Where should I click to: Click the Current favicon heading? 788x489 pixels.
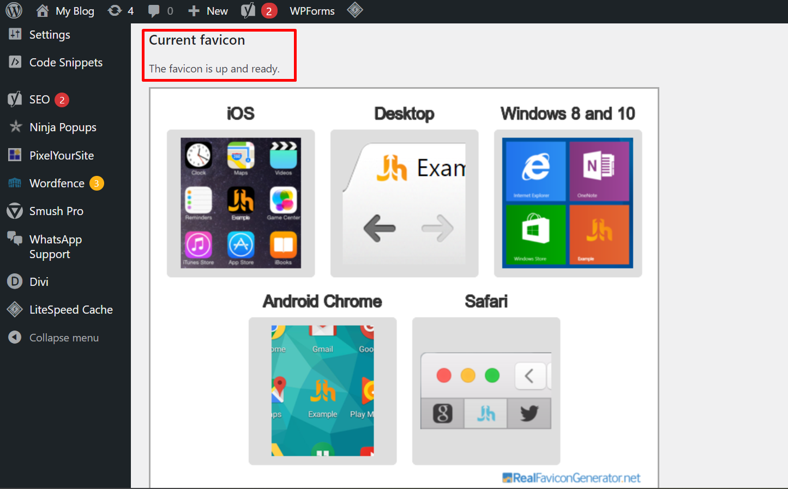pyautogui.click(x=197, y=40)
